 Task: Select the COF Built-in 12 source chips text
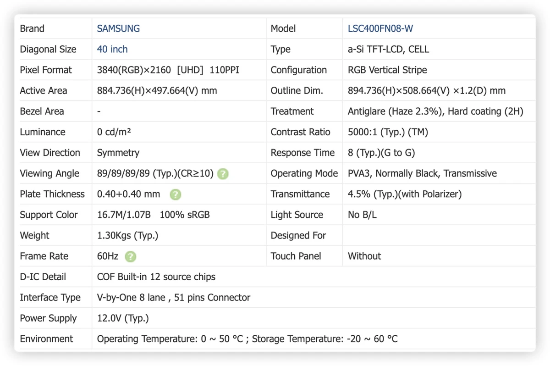pos(156,277)
